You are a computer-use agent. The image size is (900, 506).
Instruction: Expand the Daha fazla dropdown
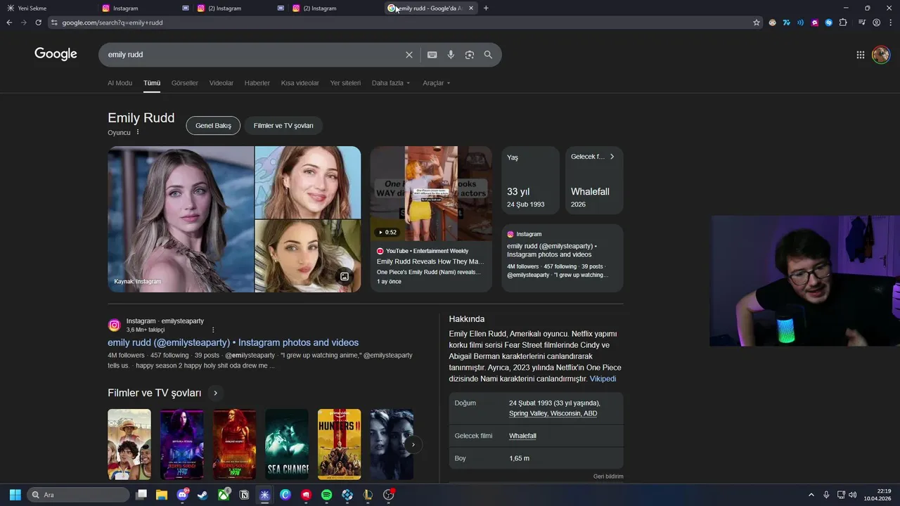(x=391, y=83)
